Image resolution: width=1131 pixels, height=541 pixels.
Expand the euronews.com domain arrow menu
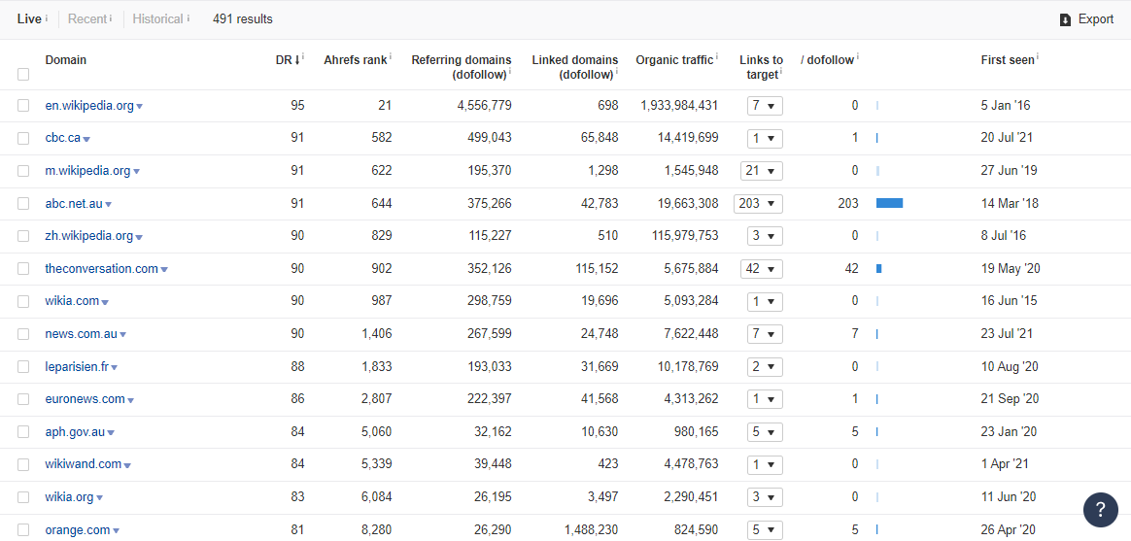point(130,400)
